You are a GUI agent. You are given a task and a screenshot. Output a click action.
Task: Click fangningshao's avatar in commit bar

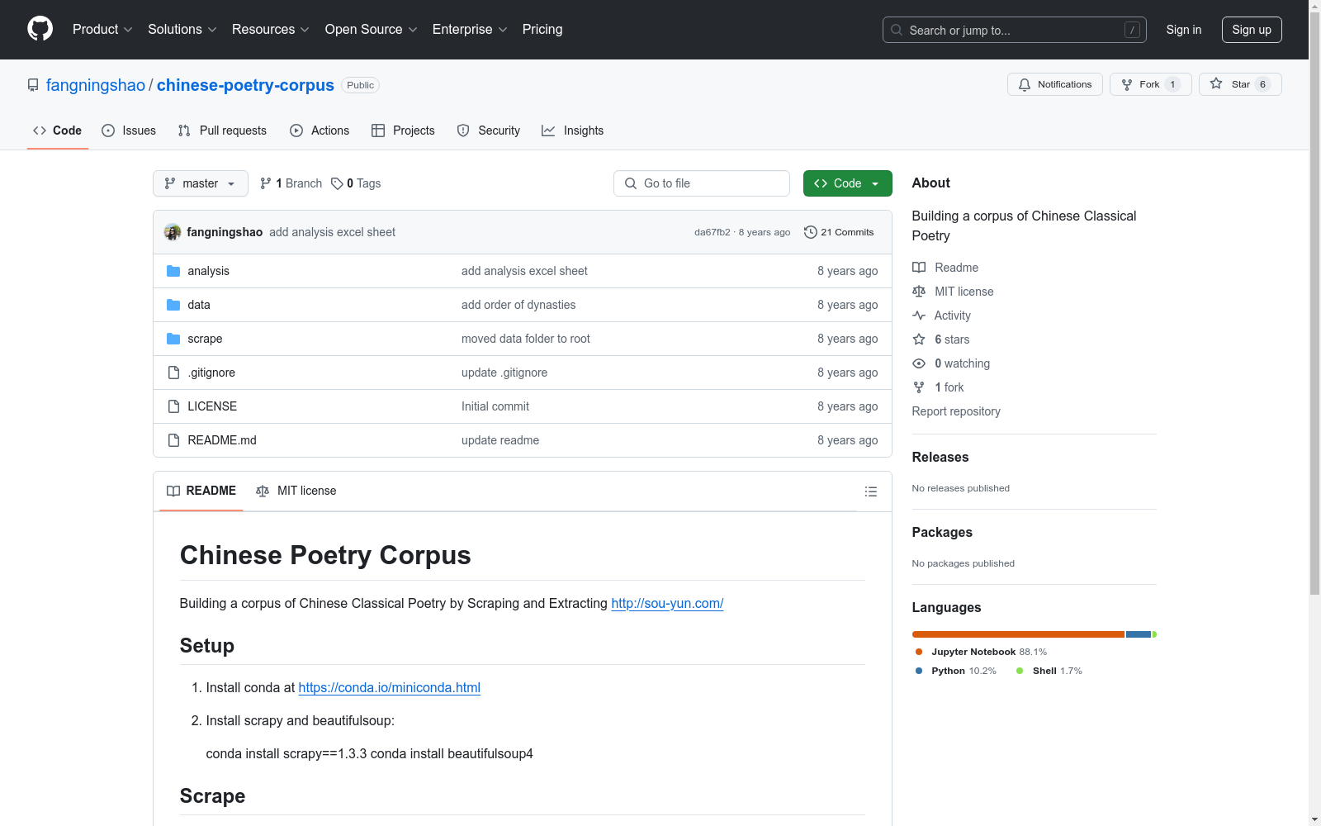click(x=173, y=232)
